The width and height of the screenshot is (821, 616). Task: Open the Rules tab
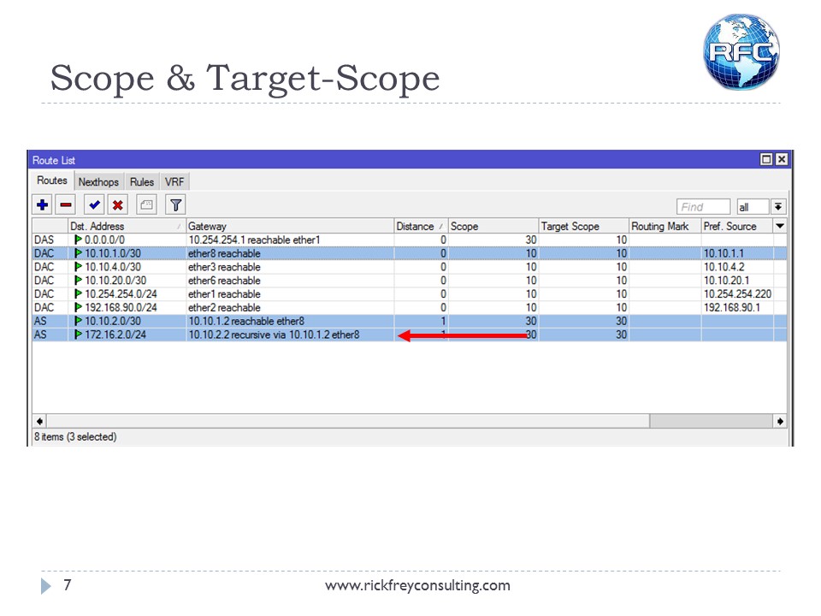142,181
